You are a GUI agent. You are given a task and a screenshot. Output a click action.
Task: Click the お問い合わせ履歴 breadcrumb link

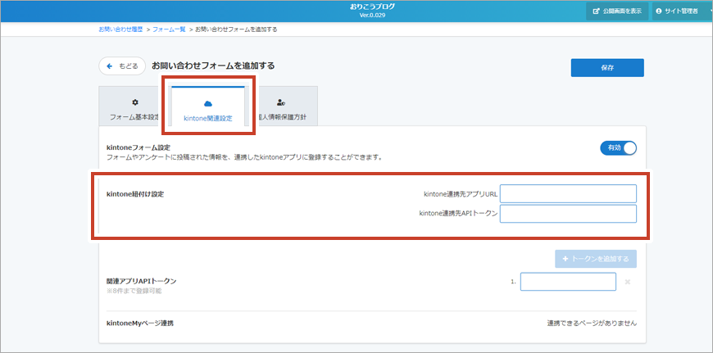[x=120, y=29]
